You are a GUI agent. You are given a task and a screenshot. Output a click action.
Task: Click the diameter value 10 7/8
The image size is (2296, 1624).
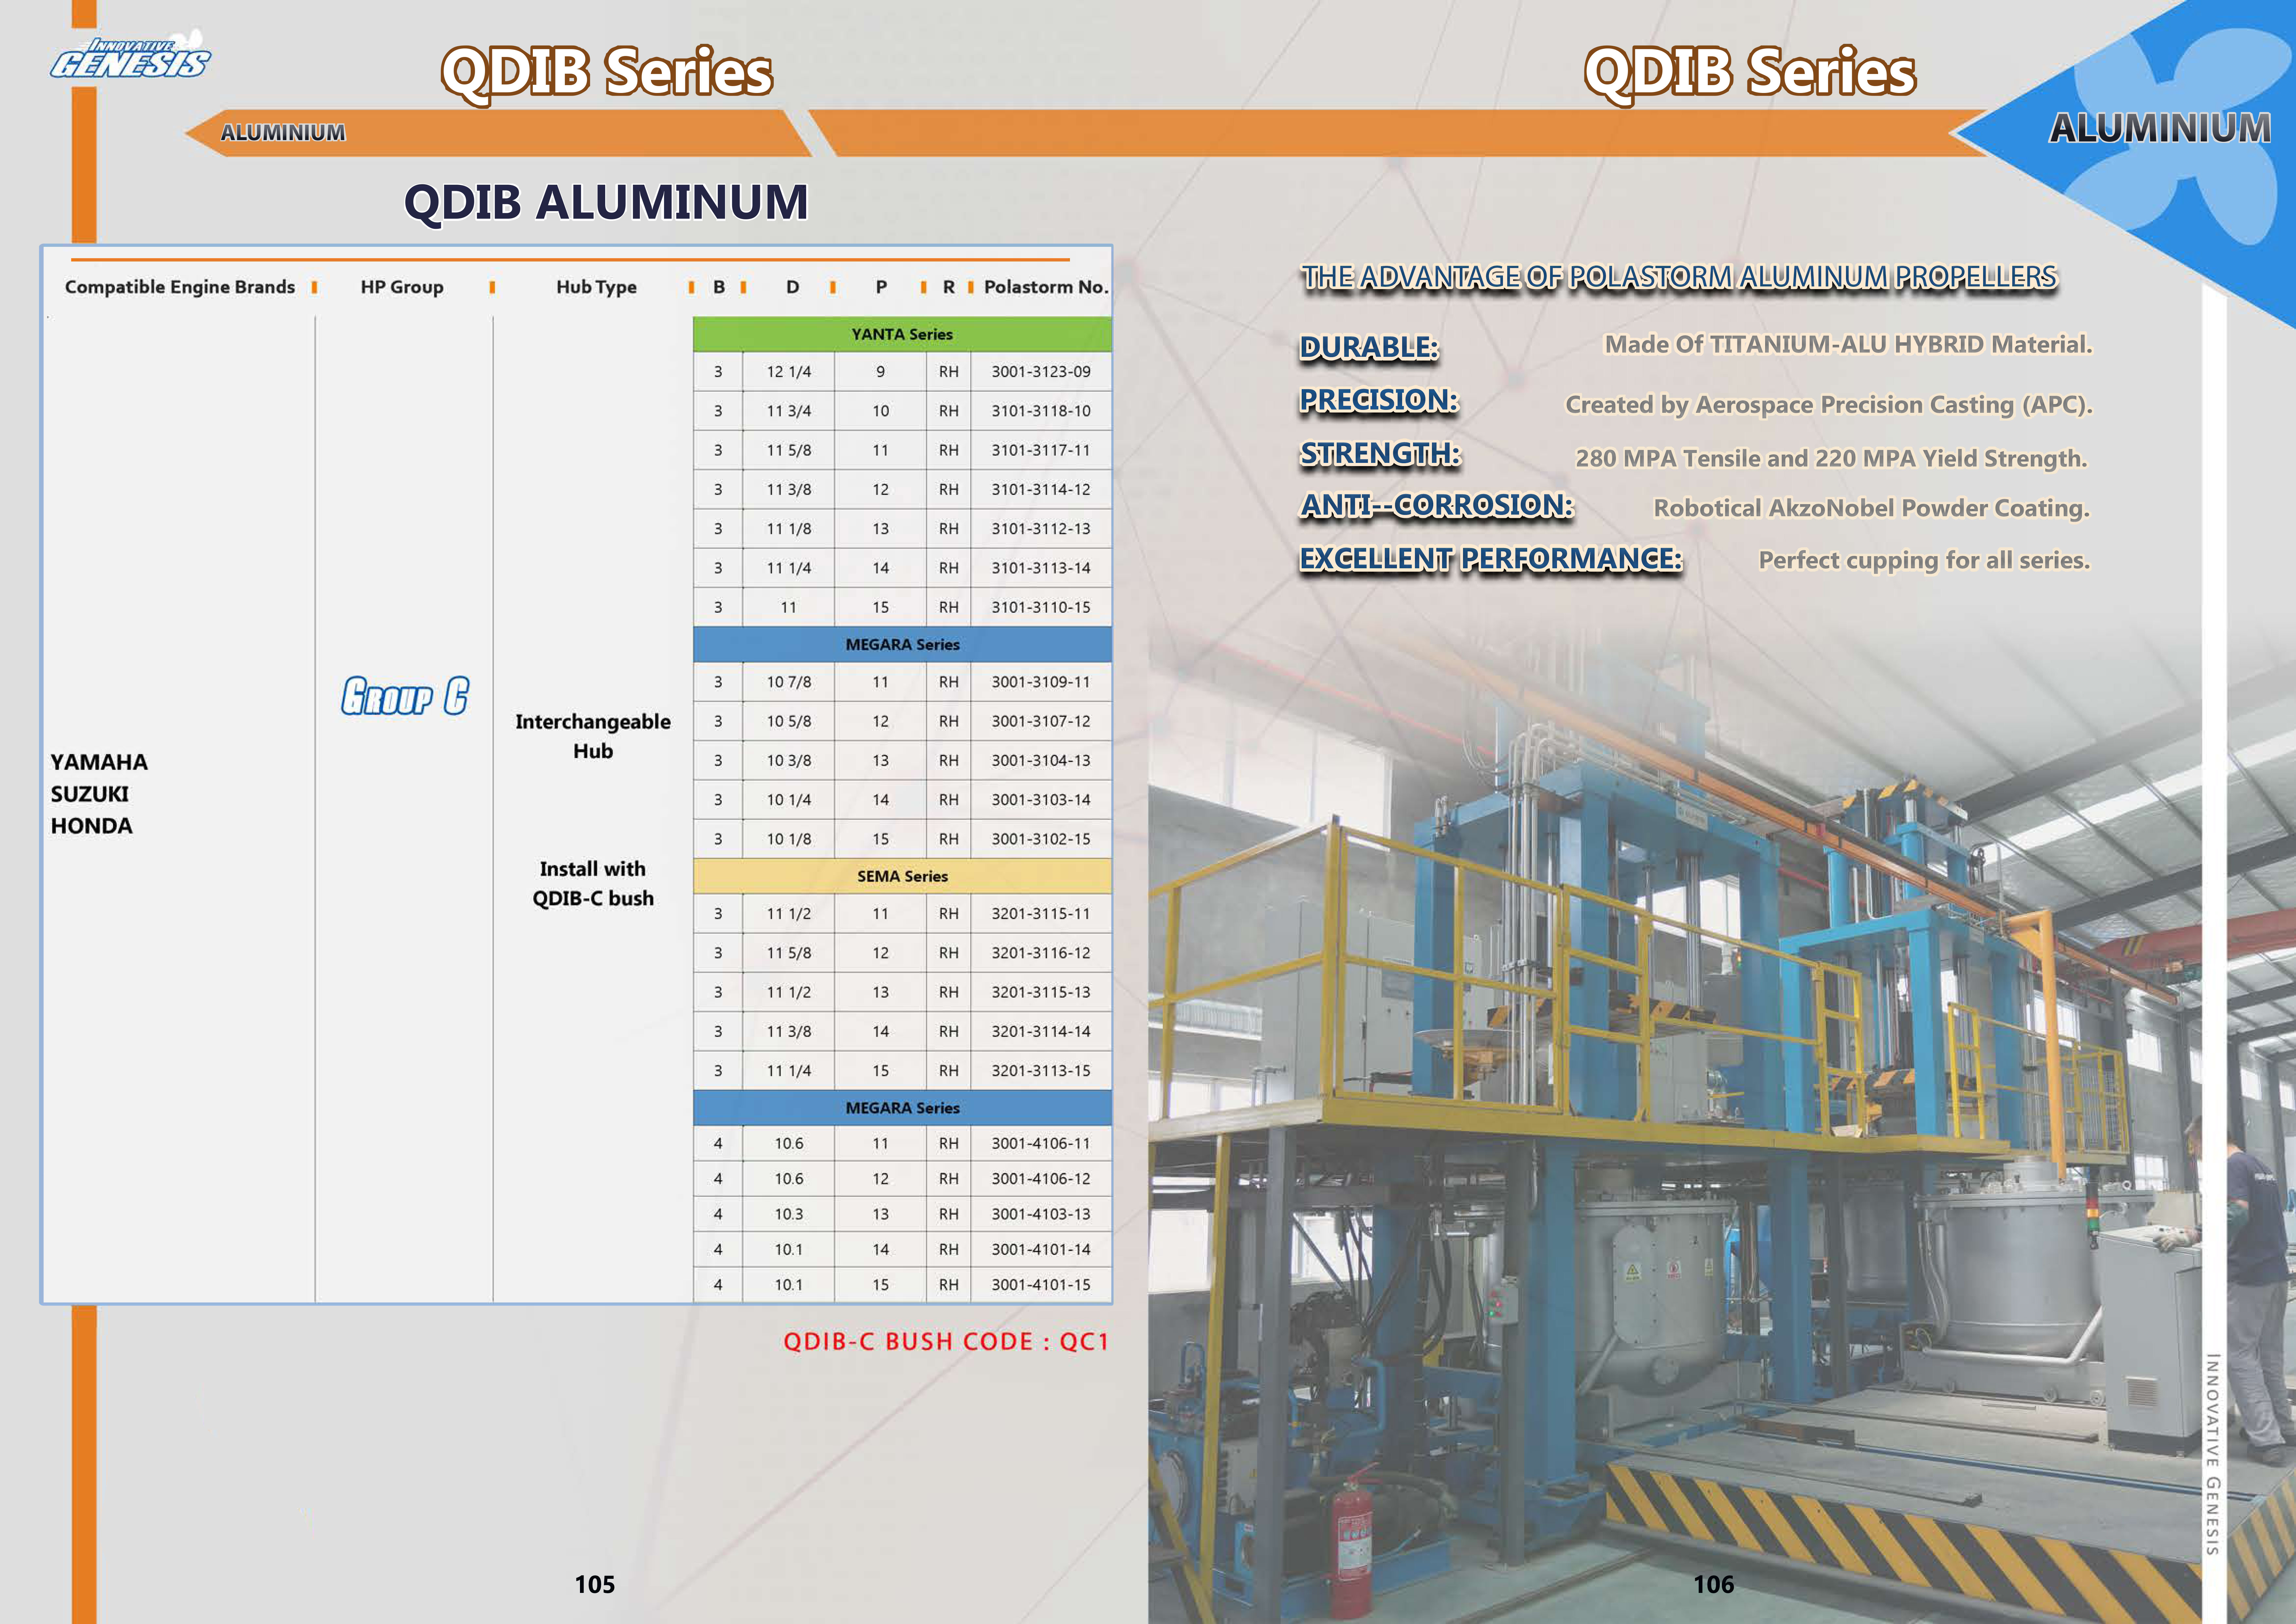click(789, 682)
